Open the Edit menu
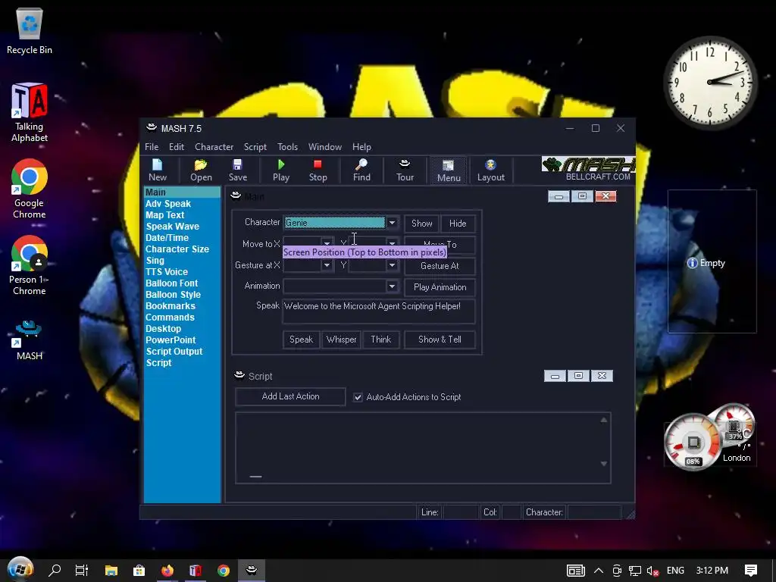Image resolution: width=776 pixels, height=582 pixels. tap(176, 147)
